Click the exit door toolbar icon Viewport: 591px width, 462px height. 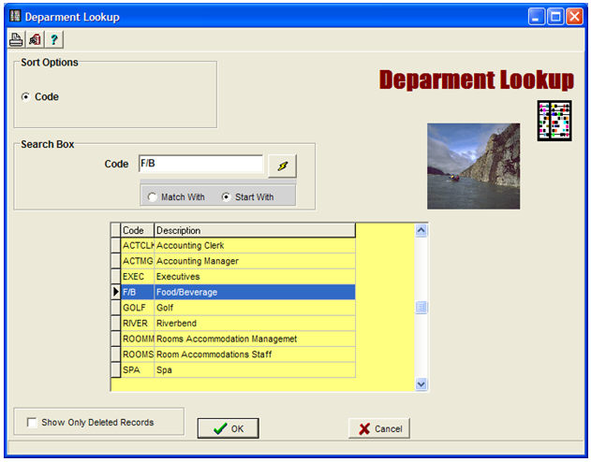35,39
